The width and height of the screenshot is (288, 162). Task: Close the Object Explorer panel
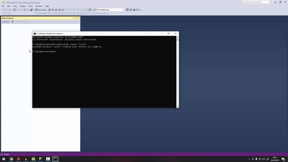[79, 18]
